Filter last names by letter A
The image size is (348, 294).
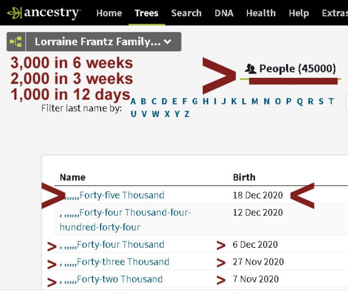tap(134, 101)
